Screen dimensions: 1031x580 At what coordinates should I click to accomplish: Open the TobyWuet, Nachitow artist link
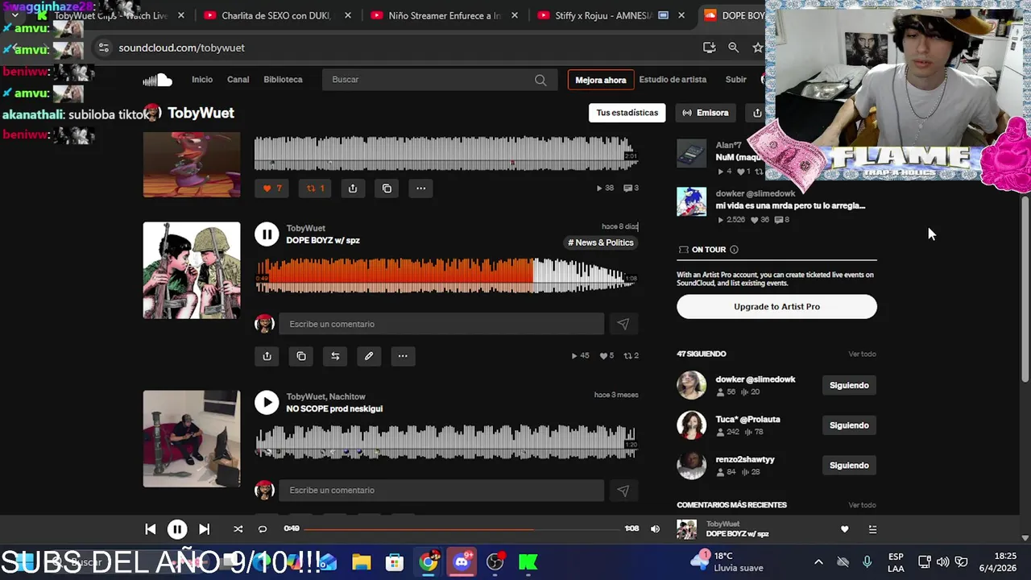click(325, 396)
